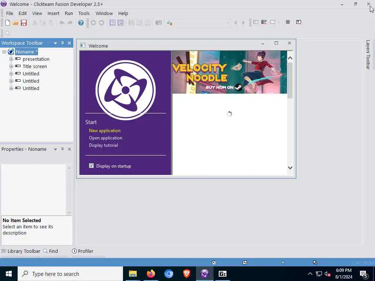The width and height of the screenshot is (375, 281).
Task: Click the Open application link
Action: (x=105, y=138)
